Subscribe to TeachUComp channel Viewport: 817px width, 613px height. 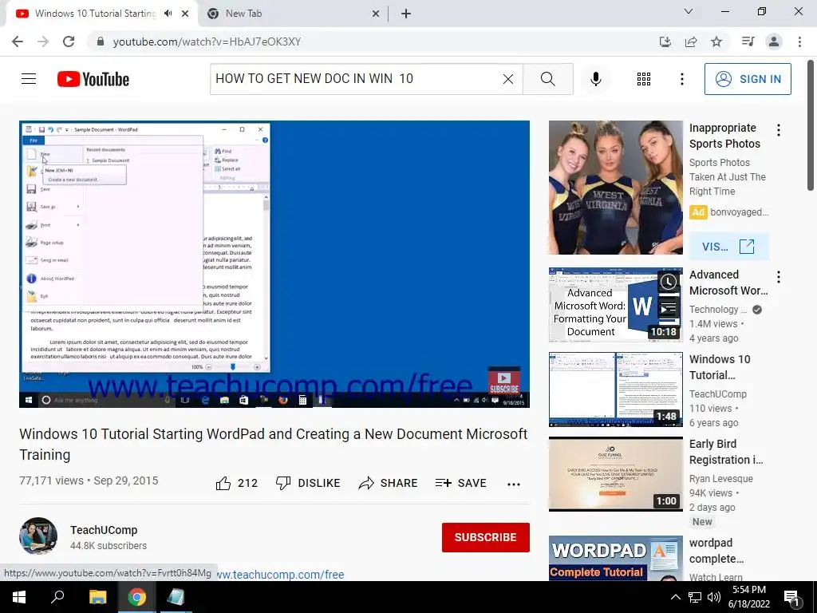[x=486, y=537]
